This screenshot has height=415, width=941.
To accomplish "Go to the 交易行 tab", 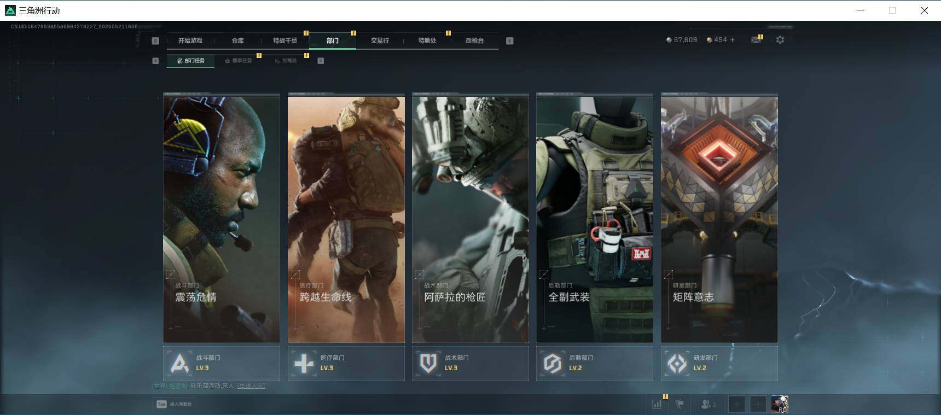I will point(380,40).
